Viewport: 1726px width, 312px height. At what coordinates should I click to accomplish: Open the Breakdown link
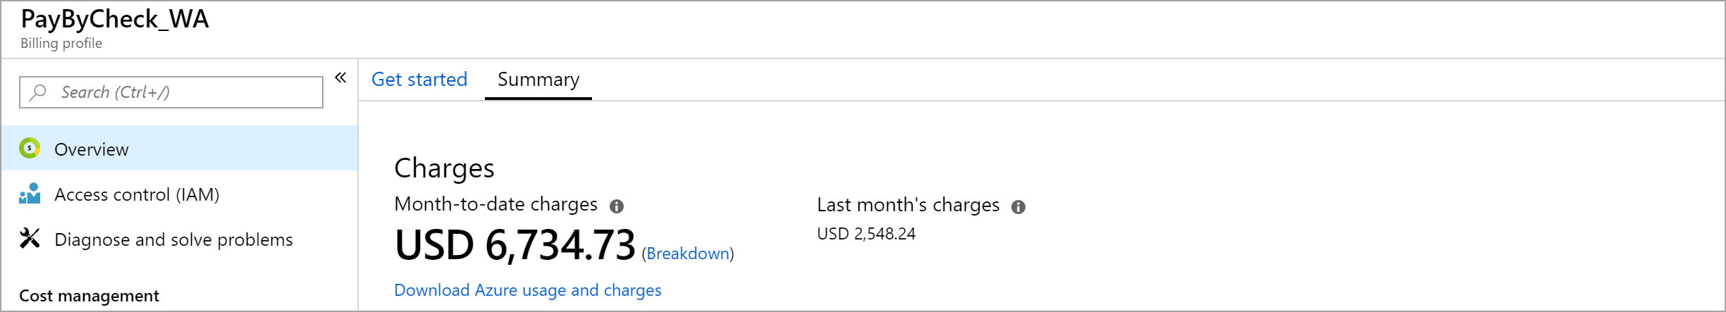[x=688, y=254]
